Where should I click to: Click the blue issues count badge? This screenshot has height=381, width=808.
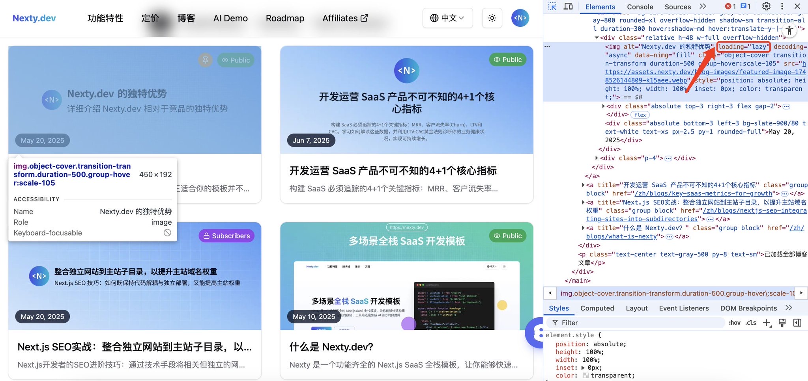tap(745, 6)
